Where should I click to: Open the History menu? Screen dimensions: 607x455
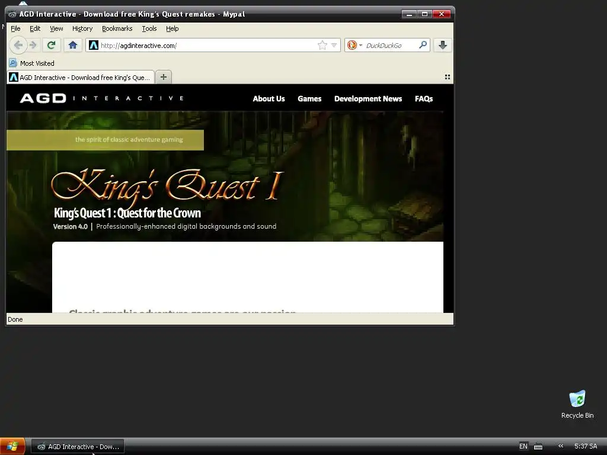coord(82,28)
